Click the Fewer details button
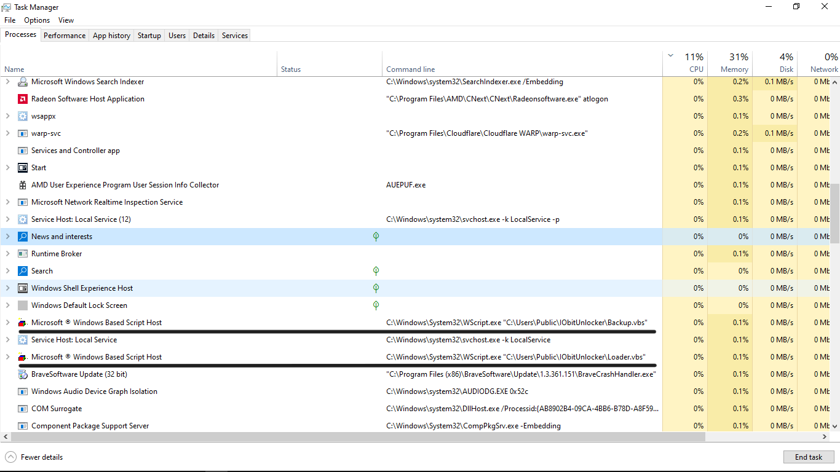Screen dimensions: 840x472 click(x=34, y=457)
